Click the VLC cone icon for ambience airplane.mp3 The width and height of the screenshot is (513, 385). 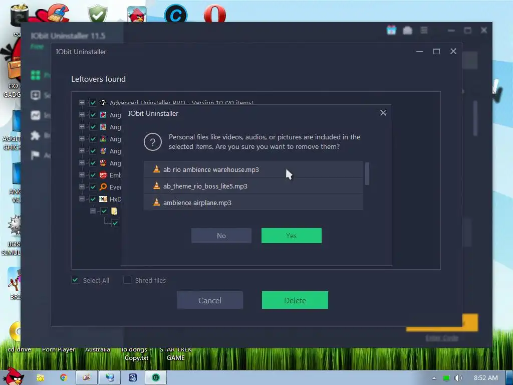click(156, 203)
